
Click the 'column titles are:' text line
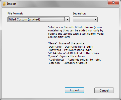[59, 37]
